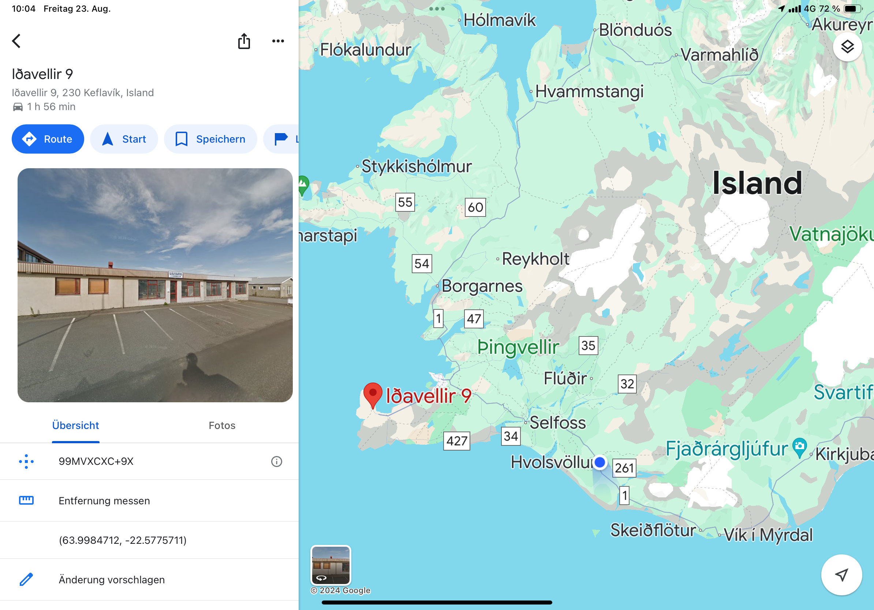Tap the back arrow icon
Image resolution: width=874 pixels, height=610 pixels.
[x=16, y=41]
